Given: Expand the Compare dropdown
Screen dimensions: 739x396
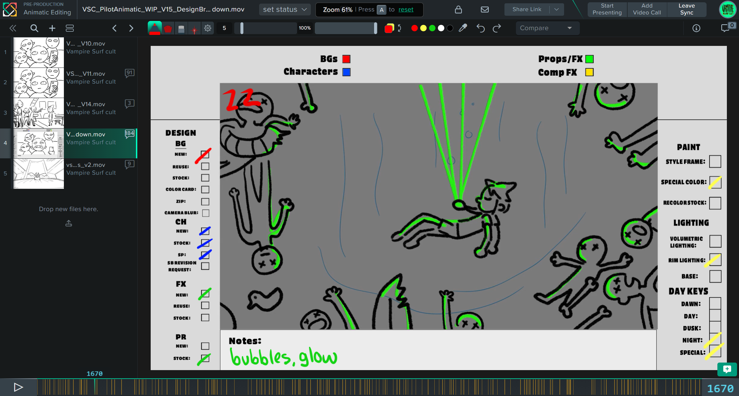Looking at the screenshot, I should [546, 28].
